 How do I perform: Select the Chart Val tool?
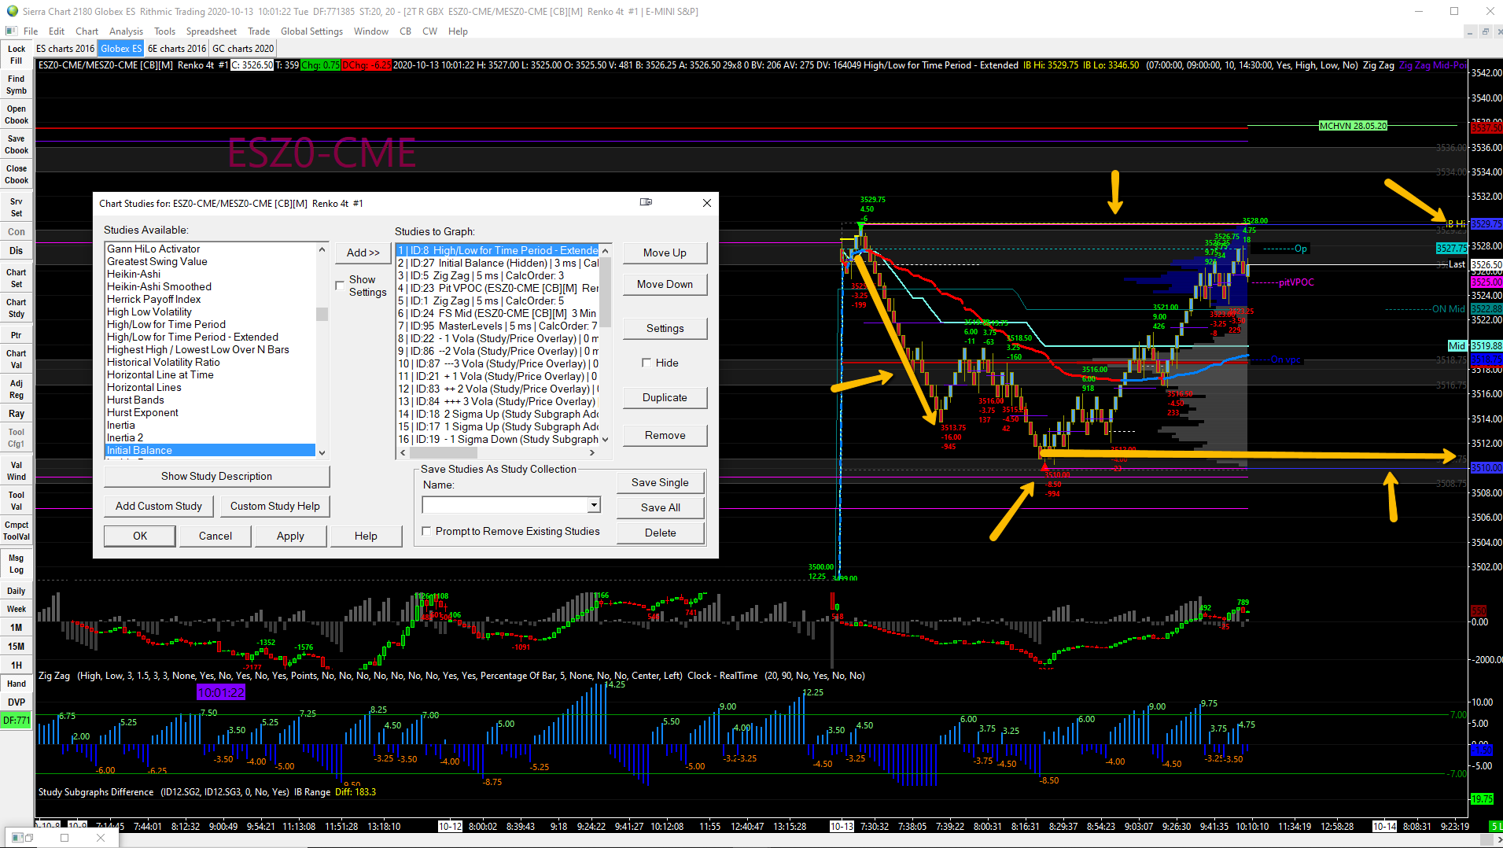(17, 359)
